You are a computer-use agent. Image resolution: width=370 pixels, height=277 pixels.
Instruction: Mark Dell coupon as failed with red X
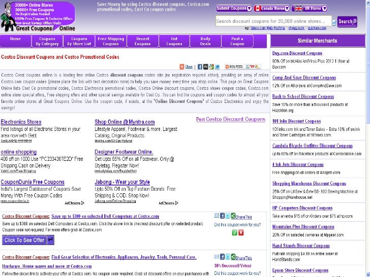241,233
